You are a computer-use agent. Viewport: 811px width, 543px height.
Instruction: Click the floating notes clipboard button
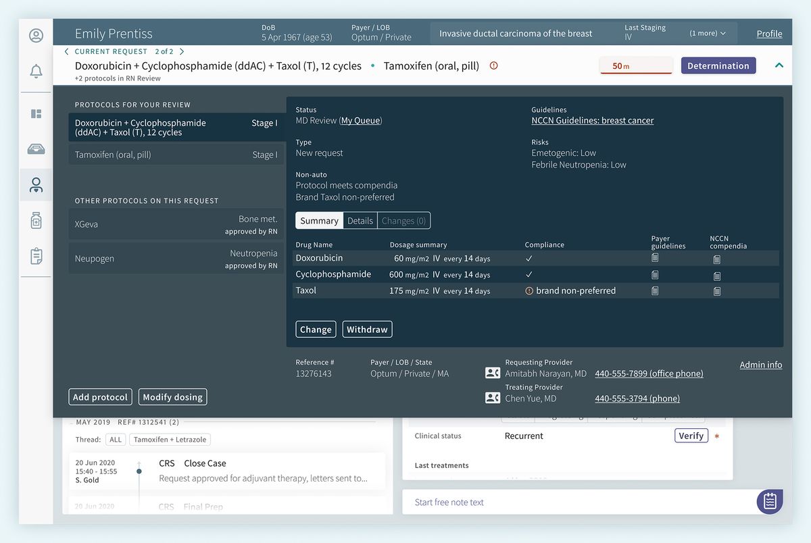[x=769, y=502]
